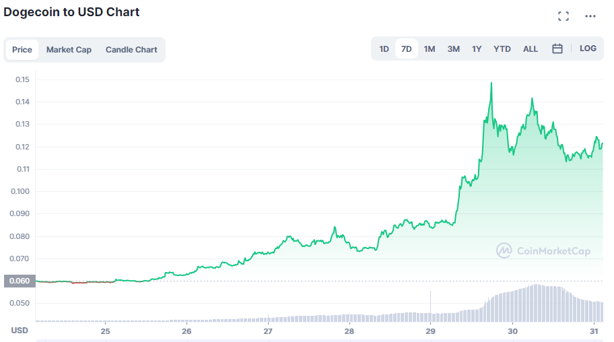
Task: Select the 3M time range
Action: tap(454, 48)
